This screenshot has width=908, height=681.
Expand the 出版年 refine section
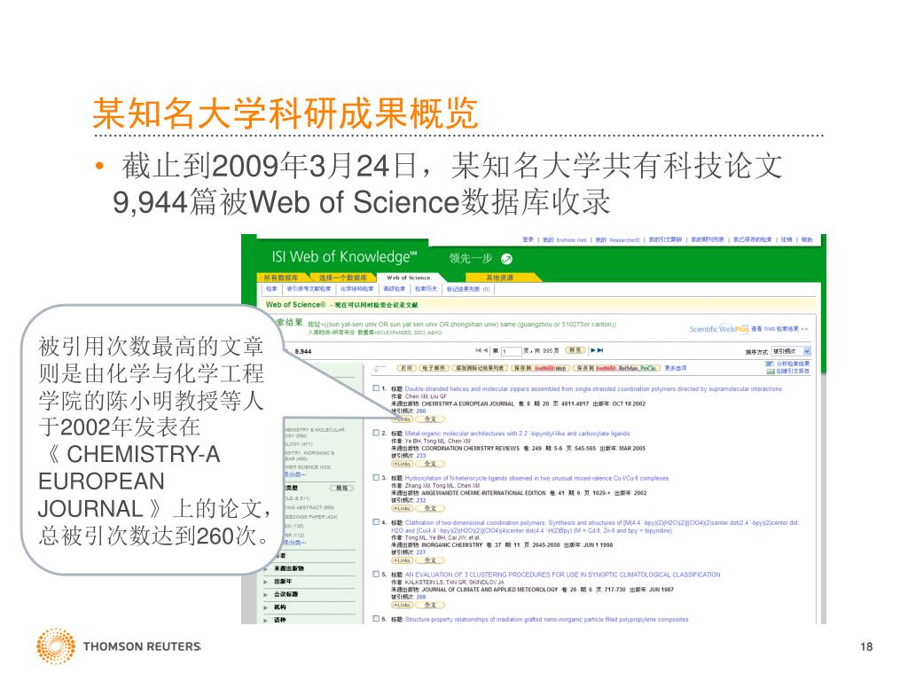pyautogui.click(x=283, y=581)
